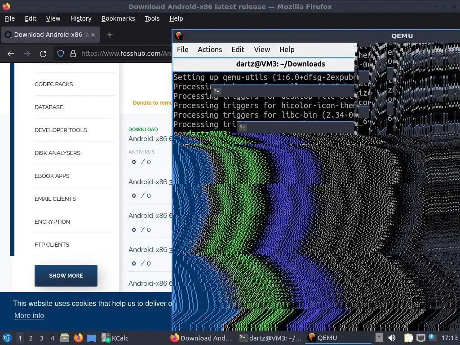Open the ENCRYPTION category
This screenshot has width=460, height=345.
click(x=52, y=221)
